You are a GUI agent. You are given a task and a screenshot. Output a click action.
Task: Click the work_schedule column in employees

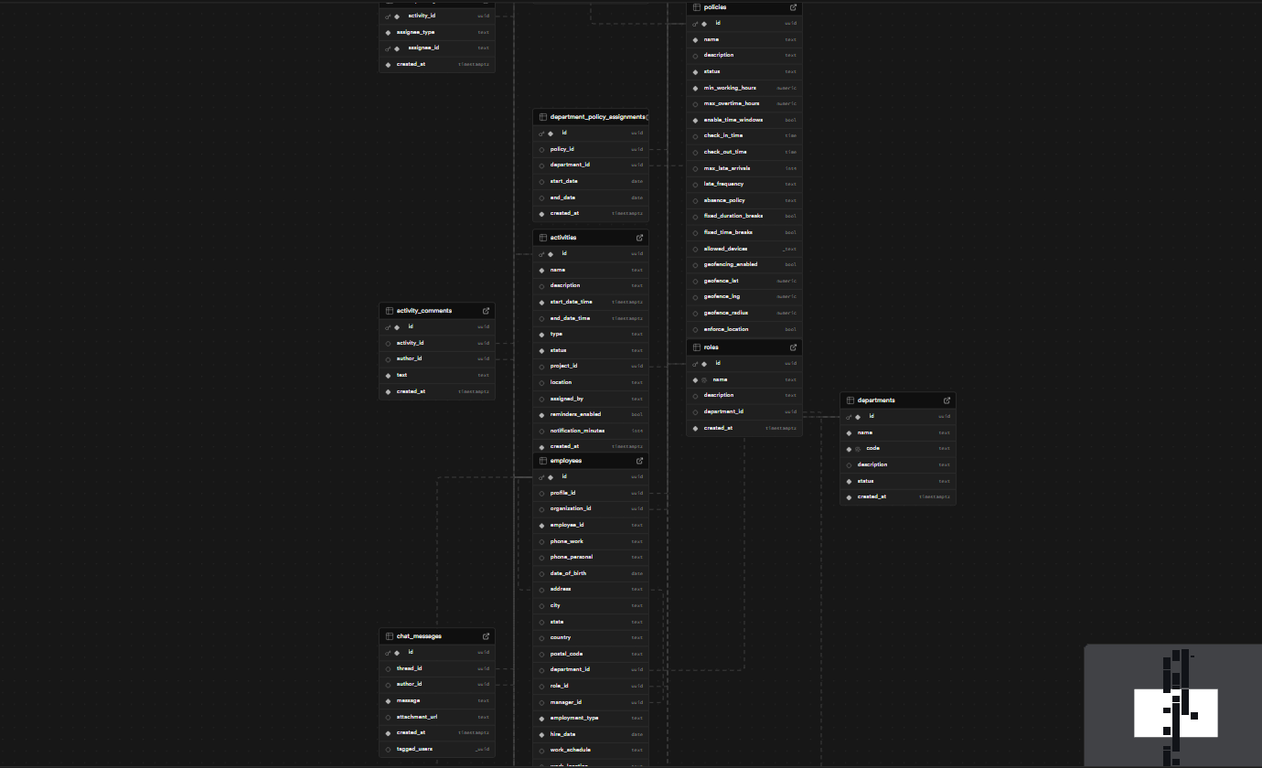[x=591, y=750]
